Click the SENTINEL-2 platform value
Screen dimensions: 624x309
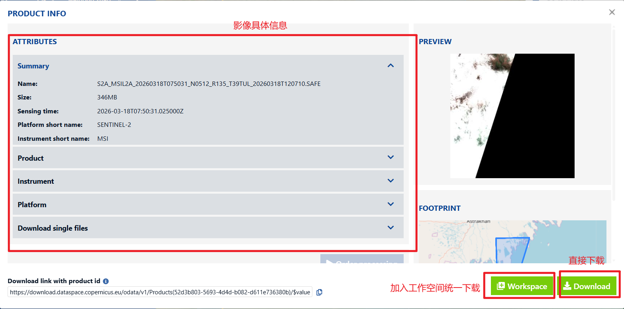pos(114,125)
